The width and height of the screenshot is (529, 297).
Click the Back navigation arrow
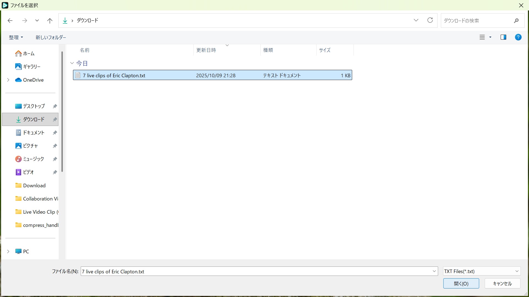[x=10, y=21]
